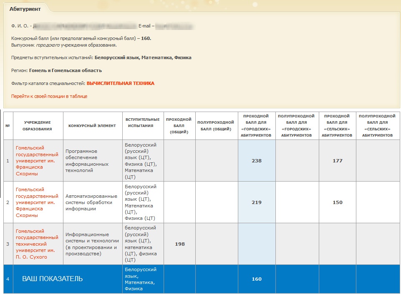The height and width of the screenshot is (294, 401).
Task: Click subjects text Белорусский язык, Математика, Физика
Action: pyautogui.click(x=143, y=57)
